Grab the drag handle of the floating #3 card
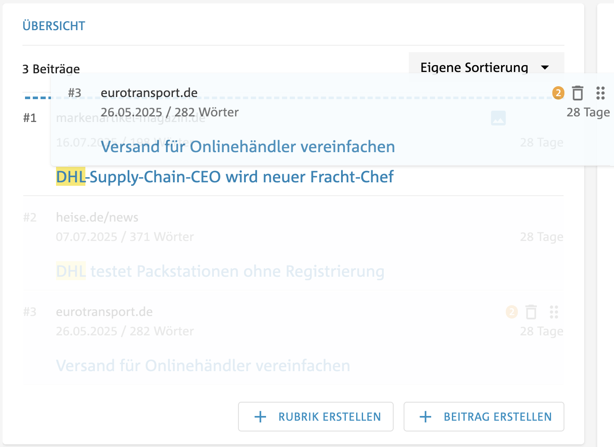Viewport: 614px width, 447px height. point(600,93)
